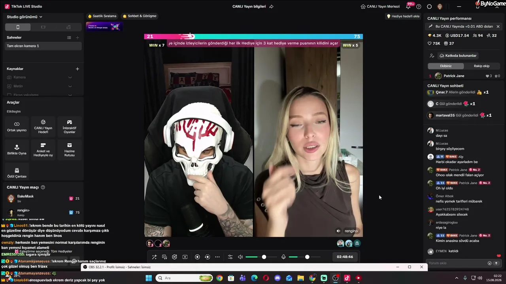Click the taskbar Ara search box
The width and height of the screenshot is (506, 284).
click(184, 278)
